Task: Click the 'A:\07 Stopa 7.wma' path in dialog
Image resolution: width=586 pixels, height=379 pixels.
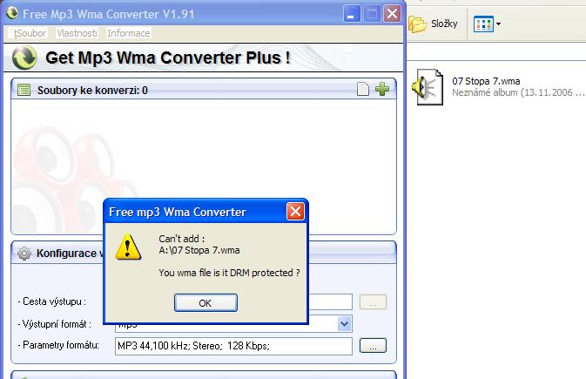Action: pyautogui.click(x=199, y=250)
